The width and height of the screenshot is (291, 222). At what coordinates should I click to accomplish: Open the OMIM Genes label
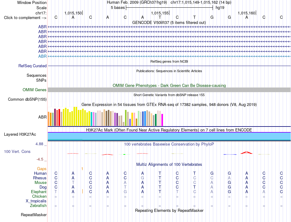coord(35,90)
